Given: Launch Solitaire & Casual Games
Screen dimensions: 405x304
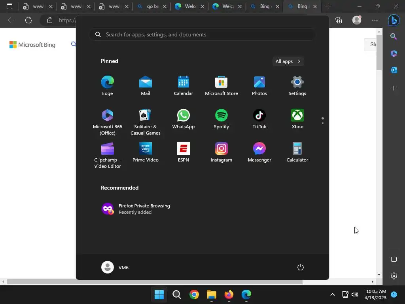Looking at the screenshot, I should (x=146, y=122).
